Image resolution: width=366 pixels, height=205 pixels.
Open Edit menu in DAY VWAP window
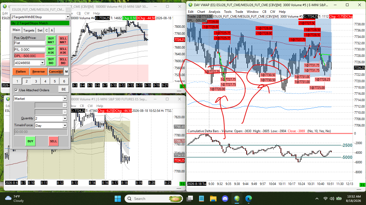point(191,12)
